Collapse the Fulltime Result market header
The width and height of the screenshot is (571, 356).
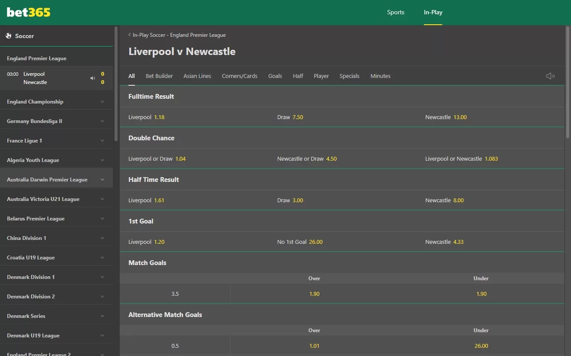[342, 97]
